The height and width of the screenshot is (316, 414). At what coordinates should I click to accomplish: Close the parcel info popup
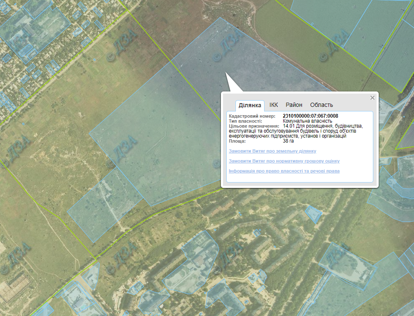372,98
